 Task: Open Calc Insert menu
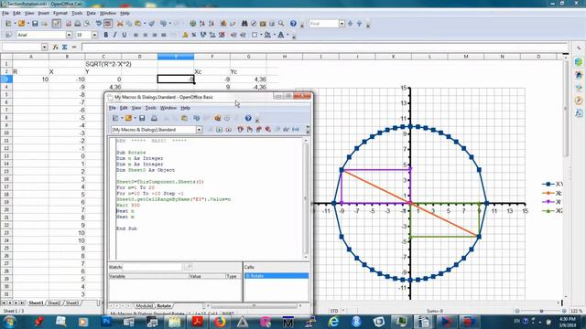[x=43, y=13]
